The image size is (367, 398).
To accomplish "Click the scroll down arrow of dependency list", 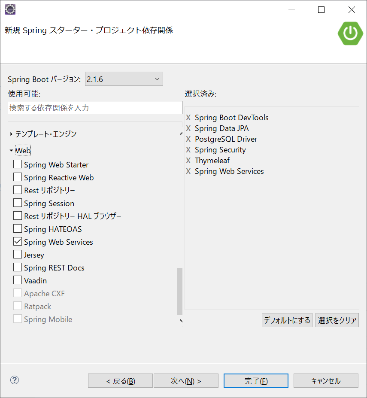I will (x=181, y=321).
